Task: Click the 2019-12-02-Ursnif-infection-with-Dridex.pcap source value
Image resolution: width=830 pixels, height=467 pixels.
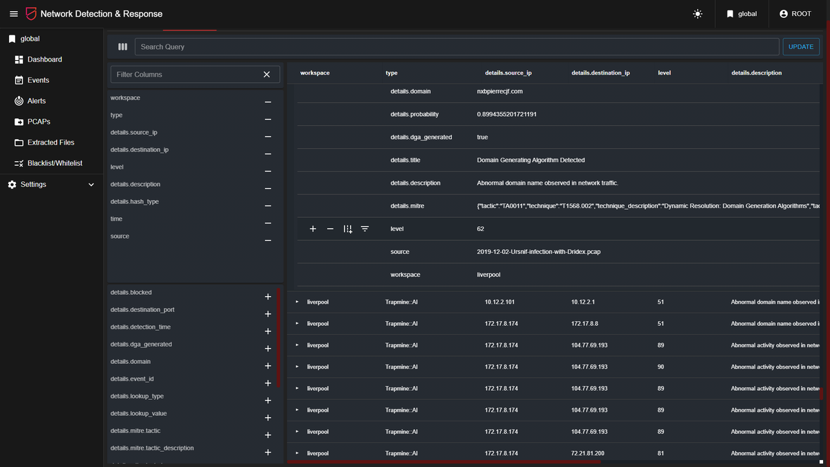Action: point(539,252)
